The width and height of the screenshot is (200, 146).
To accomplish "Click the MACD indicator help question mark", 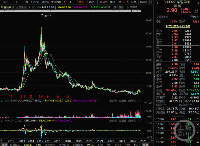I will point(2,121).
